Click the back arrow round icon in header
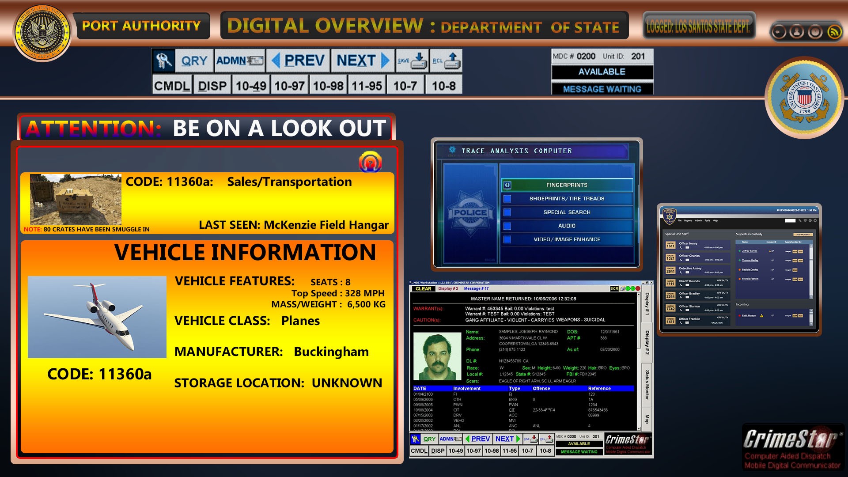Image resolution: width=848 pixels, height=477 pixels. coord(779,32)
